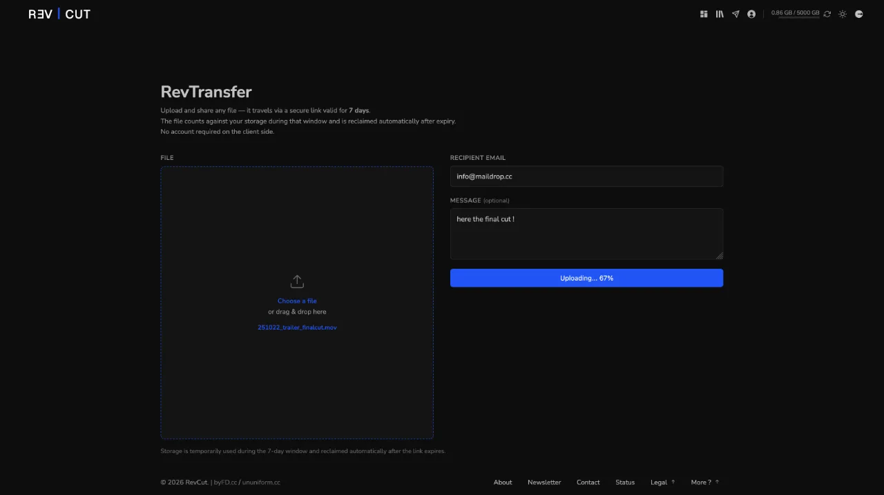The image size is (884, 495).
Task: Click the '7 days' bold text
Action: tap(359, 110)
